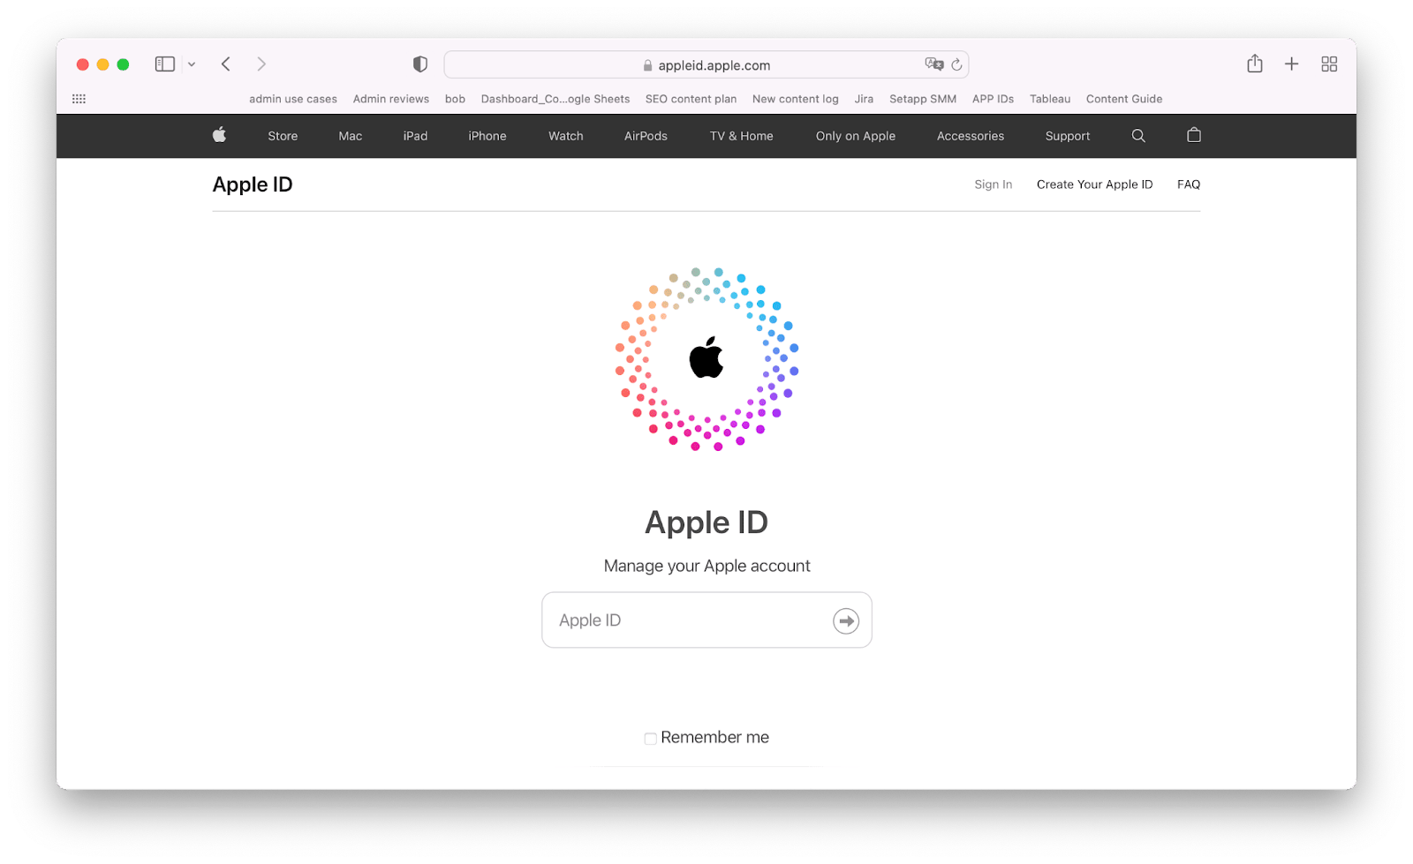Open the Tableau bookmark
The width and height of the screenshot is (1413, 864).
[x=1050, y=99]
